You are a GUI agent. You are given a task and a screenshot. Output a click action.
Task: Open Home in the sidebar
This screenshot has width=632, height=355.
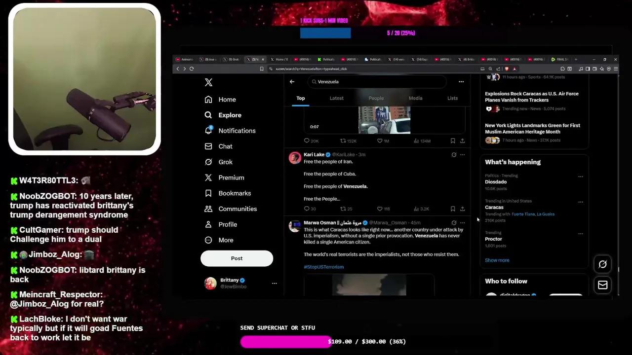(x=221, y=100)
